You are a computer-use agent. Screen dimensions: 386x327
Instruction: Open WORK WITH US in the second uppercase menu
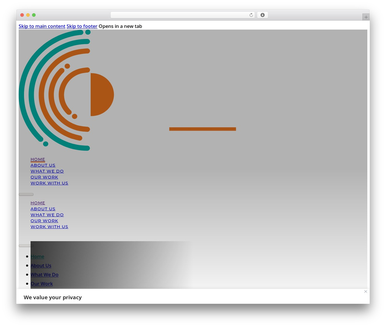pyautogui.click(x=49, y=227)
